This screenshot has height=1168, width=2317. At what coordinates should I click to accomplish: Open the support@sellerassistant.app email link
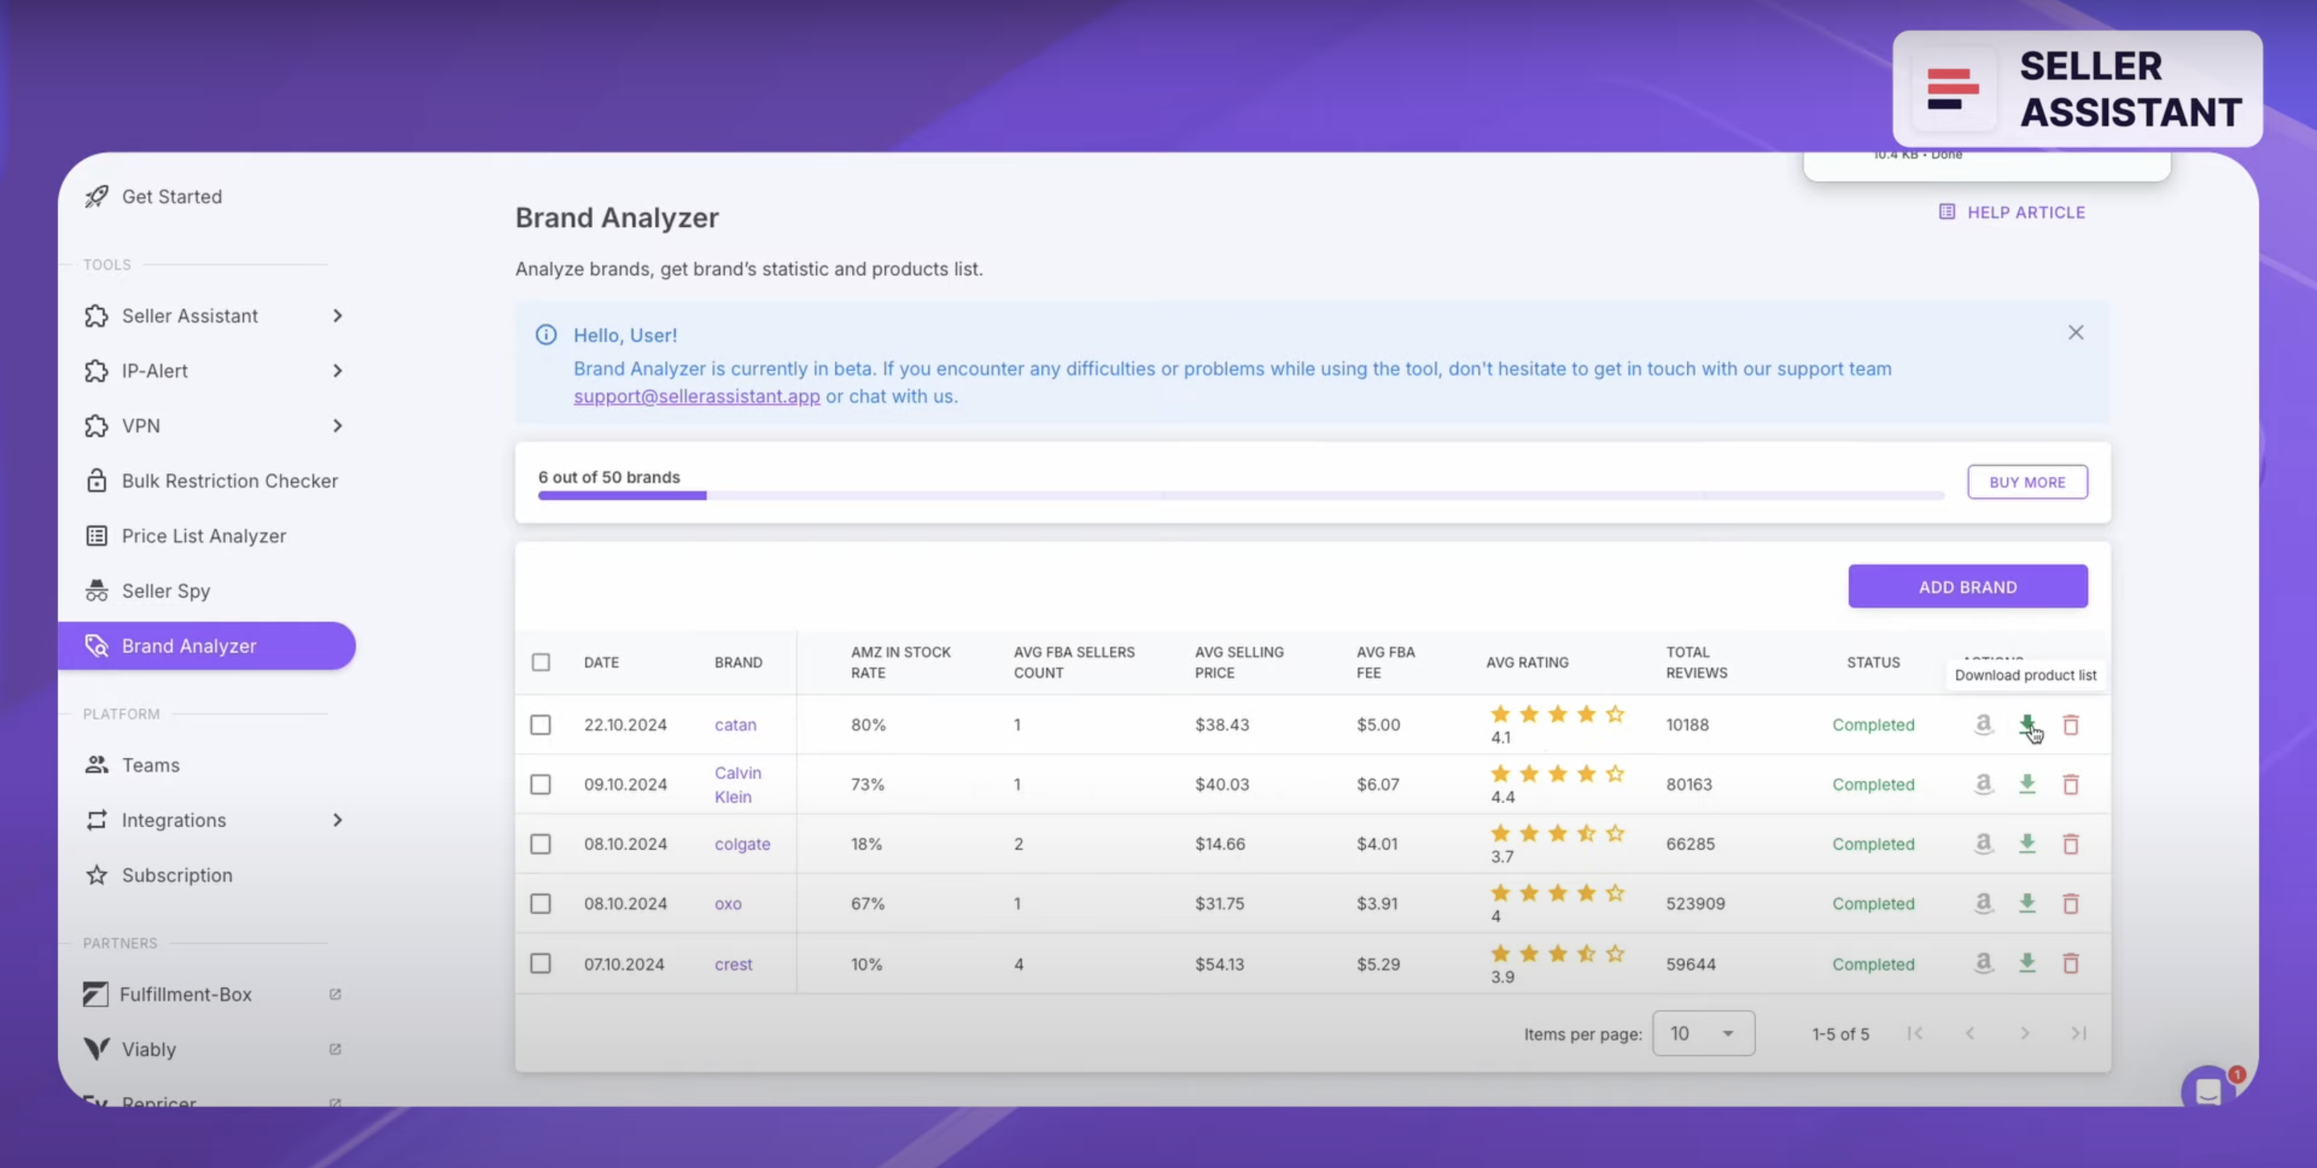pyautogui.click(x=696, y=396)
